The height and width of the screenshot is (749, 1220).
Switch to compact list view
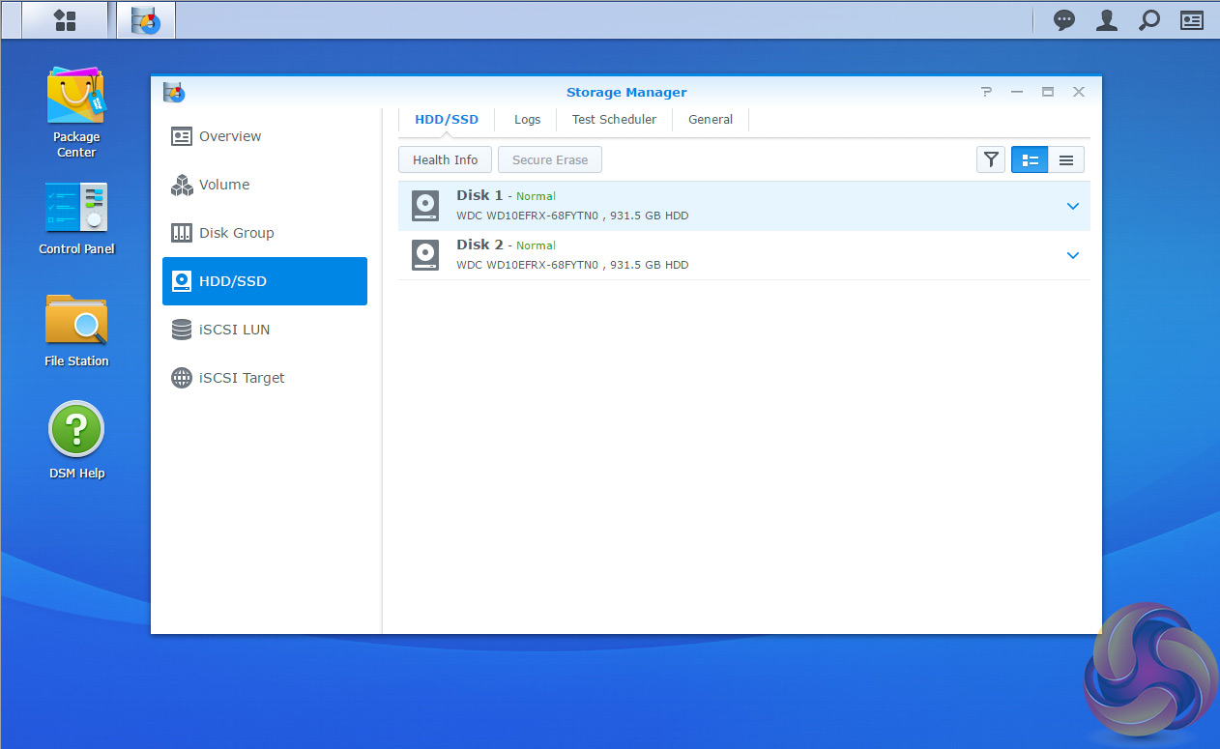[1066, 159]
